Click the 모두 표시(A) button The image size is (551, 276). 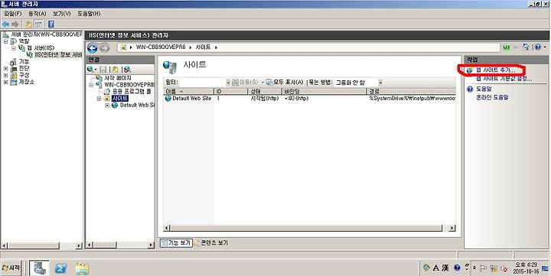[x=285, y=82]
